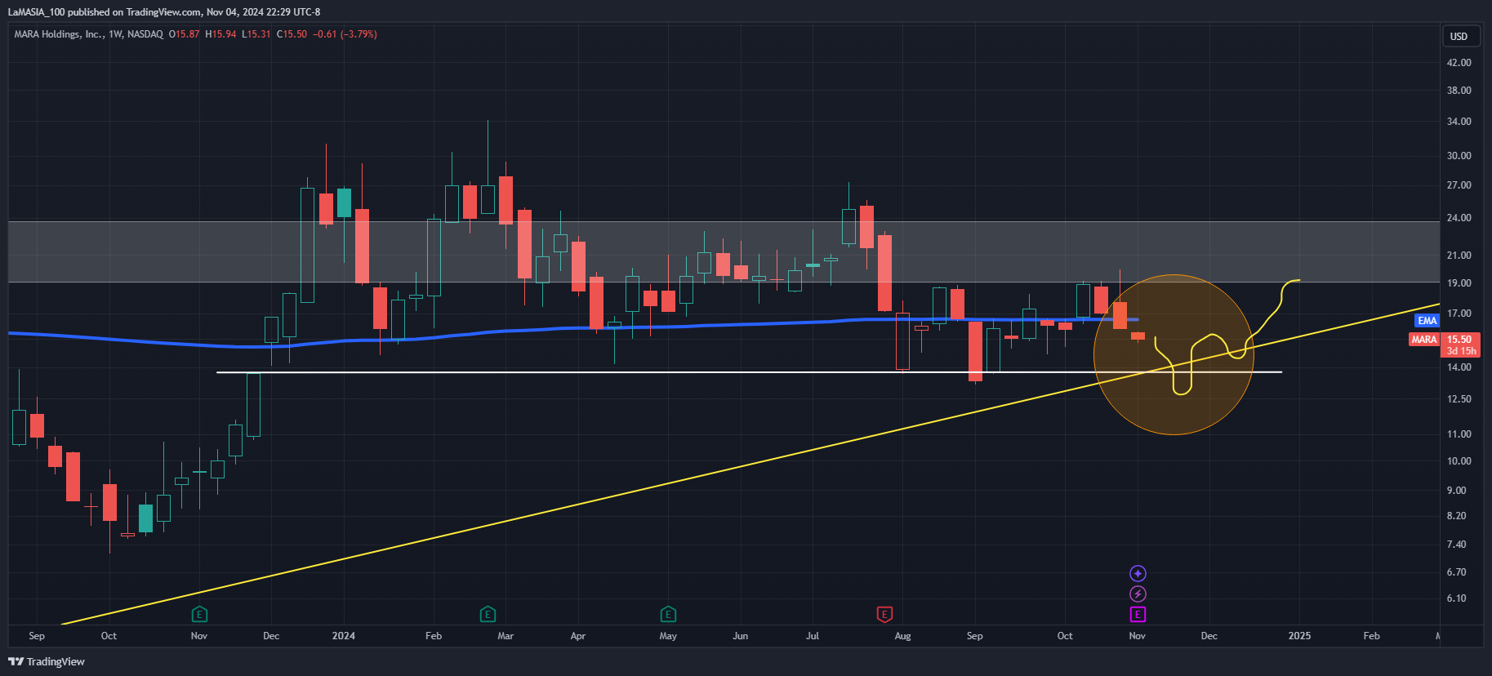Click the close value C15.50
The image size is (1492, 676).
(292, 34)
